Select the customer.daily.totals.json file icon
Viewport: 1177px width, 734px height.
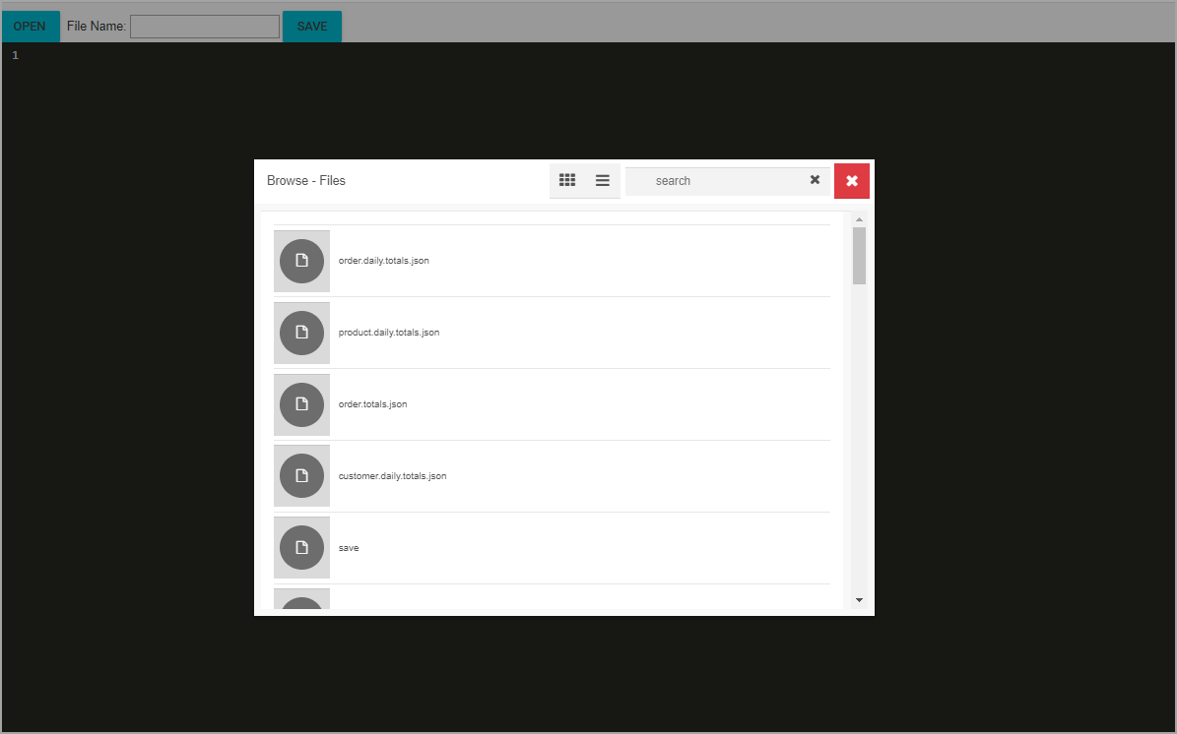point(301,476)
